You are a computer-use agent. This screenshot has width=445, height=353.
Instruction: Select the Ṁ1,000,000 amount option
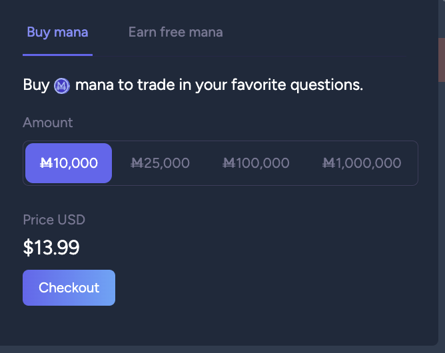tap(362, 163)
